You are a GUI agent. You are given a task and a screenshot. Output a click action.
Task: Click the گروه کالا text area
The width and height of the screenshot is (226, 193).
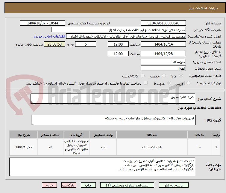coord(113,120)
